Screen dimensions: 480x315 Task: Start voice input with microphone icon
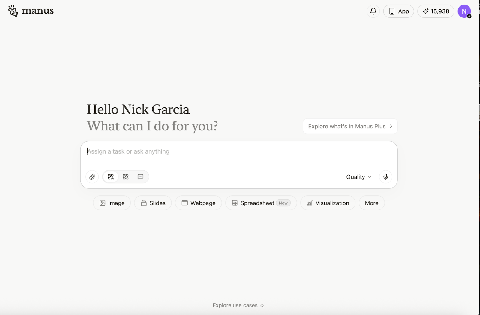[385, 177]
